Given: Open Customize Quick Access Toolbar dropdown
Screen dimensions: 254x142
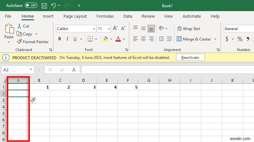Looking at the screenshot, I should point(79,6).
